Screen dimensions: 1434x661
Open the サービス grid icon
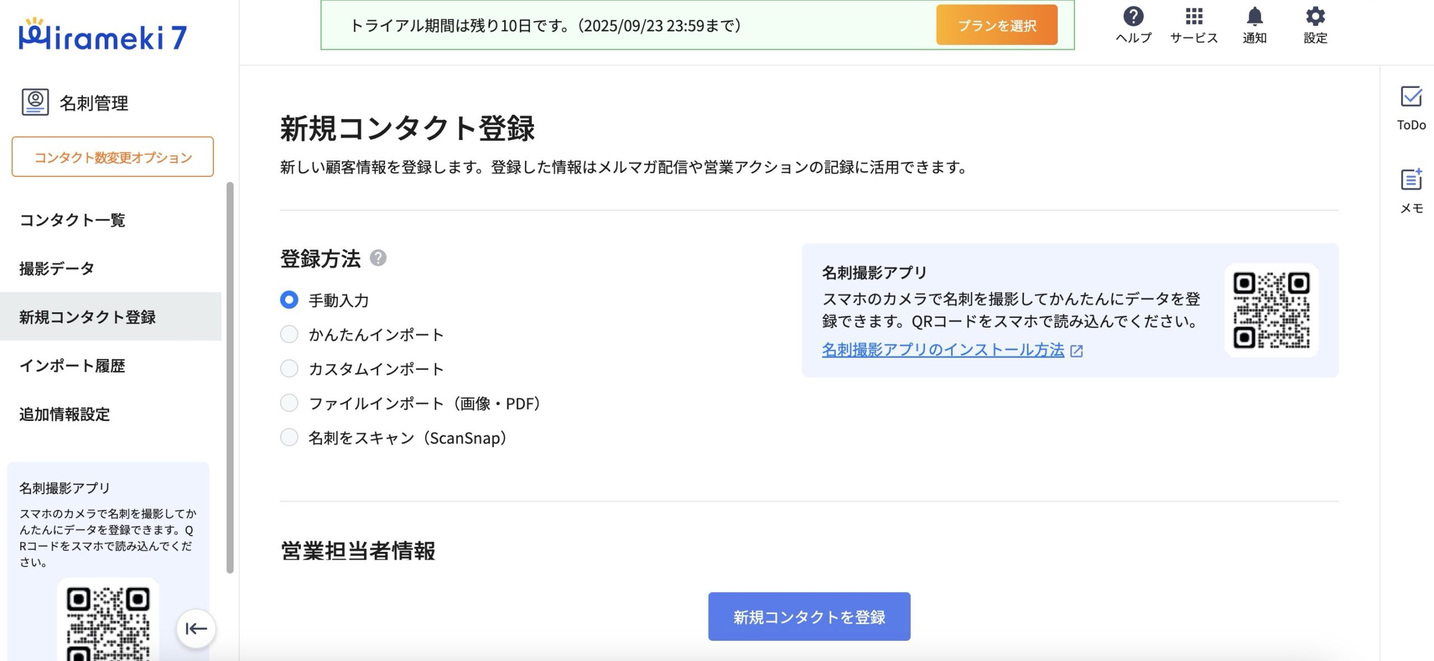click(1194, 17)
